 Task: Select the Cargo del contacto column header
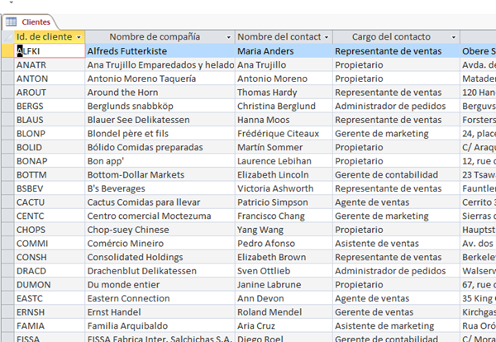tap(396, 37)
